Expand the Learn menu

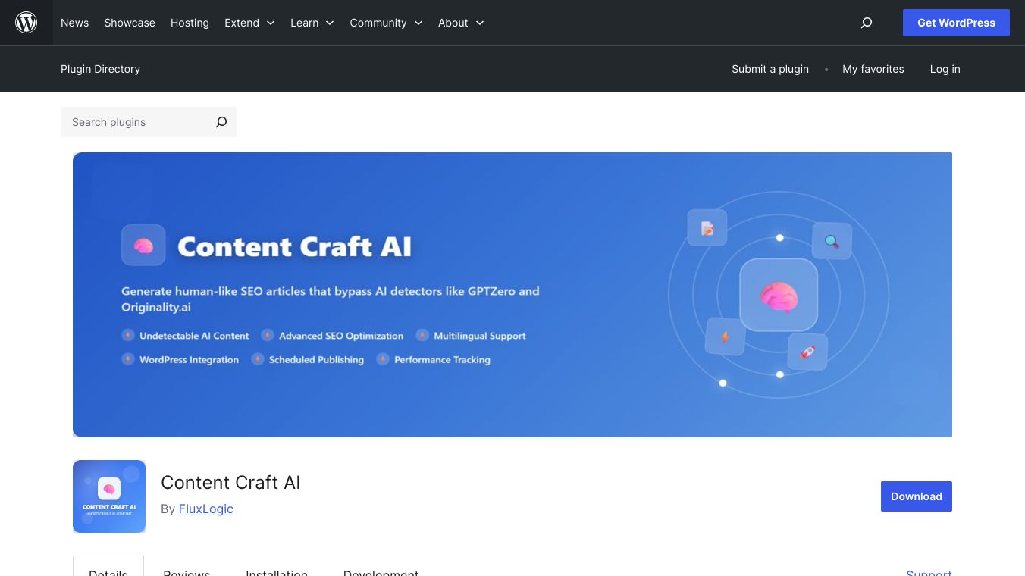[x=312, y=23]
